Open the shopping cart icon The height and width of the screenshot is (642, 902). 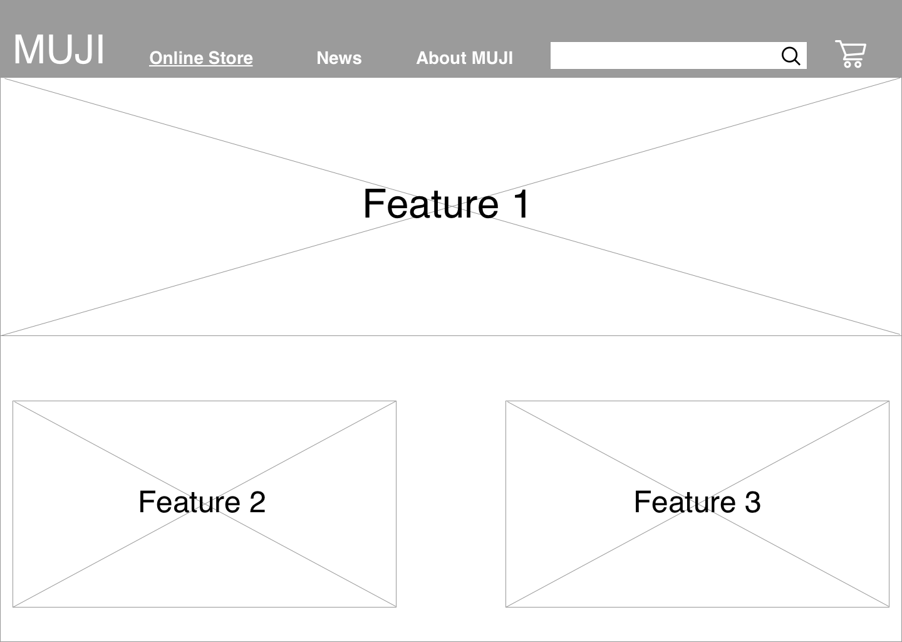click(x=851, y=54)
